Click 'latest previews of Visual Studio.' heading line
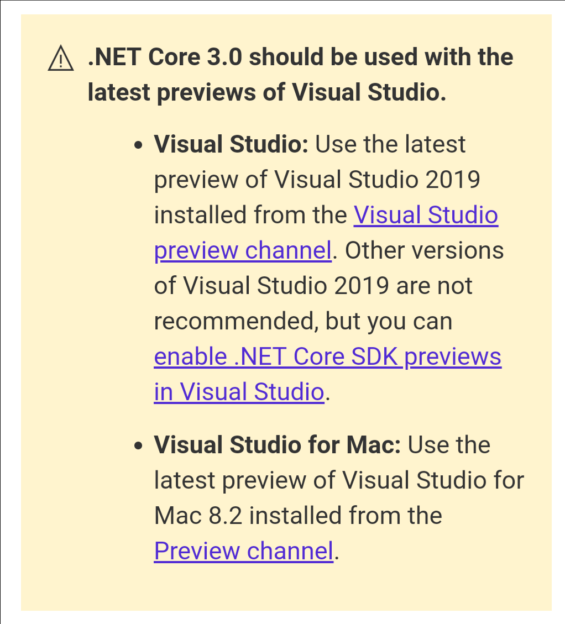Screen dimensions: 565x624 266,92
